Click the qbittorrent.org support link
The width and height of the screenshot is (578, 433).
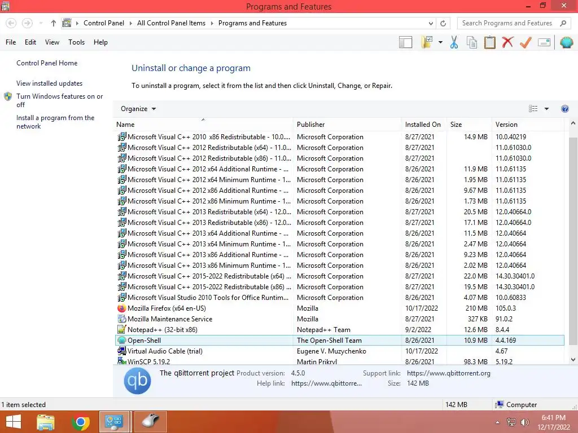(449, 373)
